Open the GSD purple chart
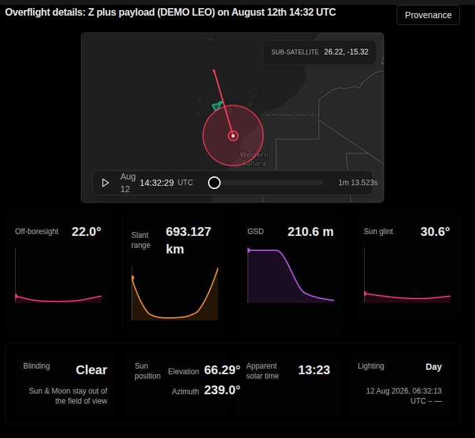The height and width of the screenshot is (438, 475). click(291, 275)
